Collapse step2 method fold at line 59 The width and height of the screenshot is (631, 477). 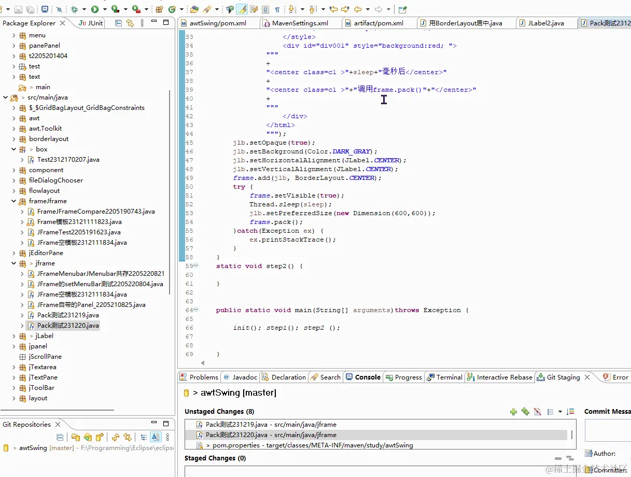195,265
